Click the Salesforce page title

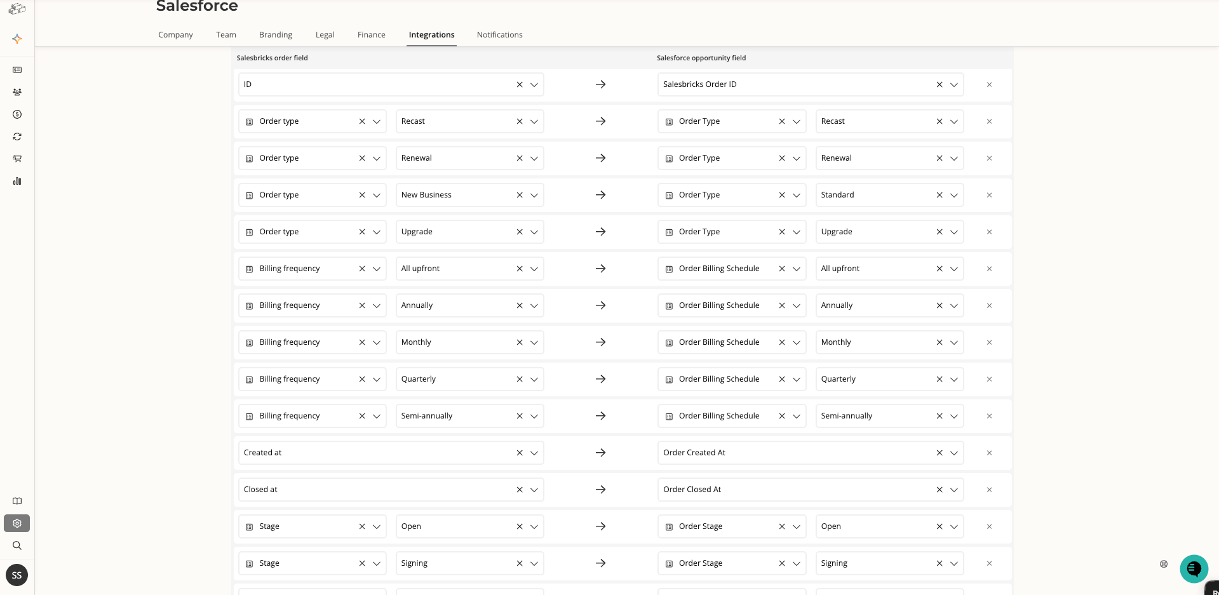[x=197, y=6]
